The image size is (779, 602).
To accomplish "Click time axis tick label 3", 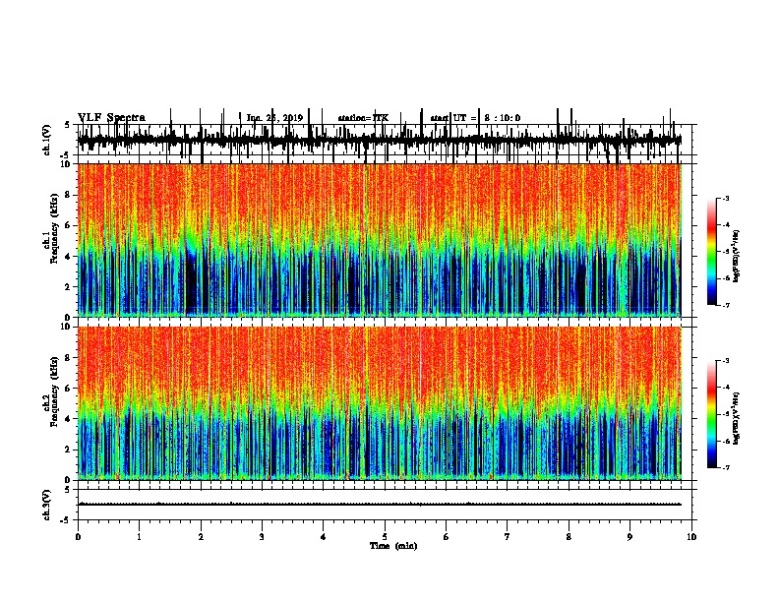I will tap(262, 537).
